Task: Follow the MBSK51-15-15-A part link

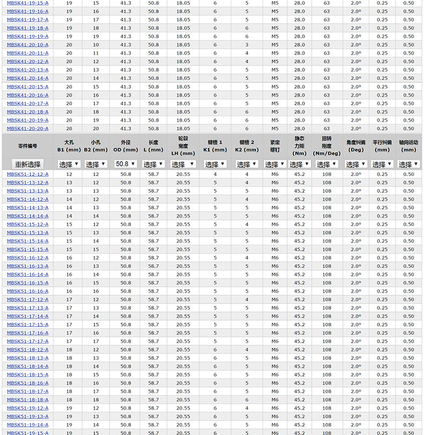Action: coord(28,250)
